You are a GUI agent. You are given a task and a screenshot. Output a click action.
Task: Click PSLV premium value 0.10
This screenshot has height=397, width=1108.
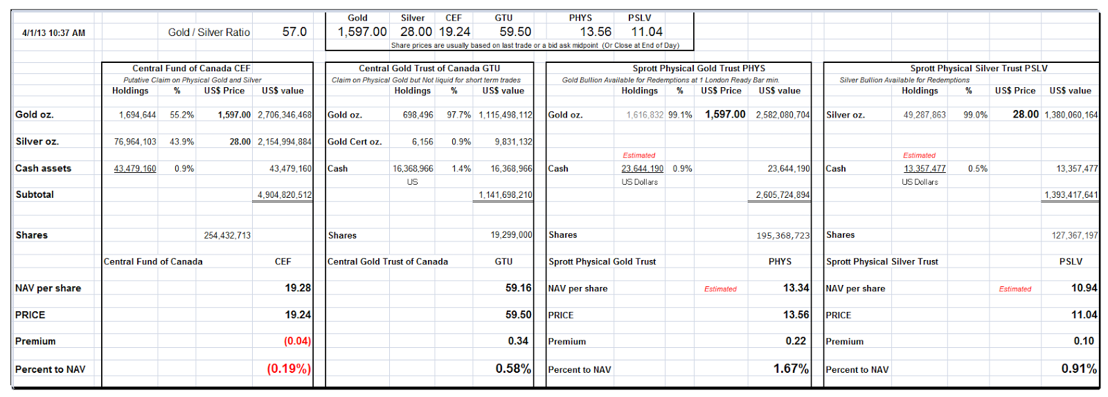pos(1084,341)
